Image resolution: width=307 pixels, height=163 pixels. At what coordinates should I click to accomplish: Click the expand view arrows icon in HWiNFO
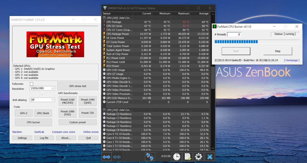point(106,157)
